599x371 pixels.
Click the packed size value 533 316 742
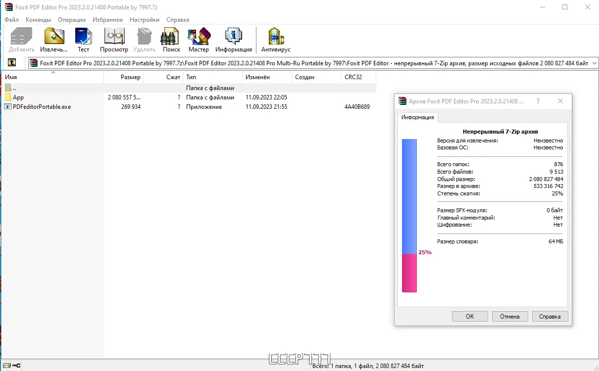tap(549, 186)
